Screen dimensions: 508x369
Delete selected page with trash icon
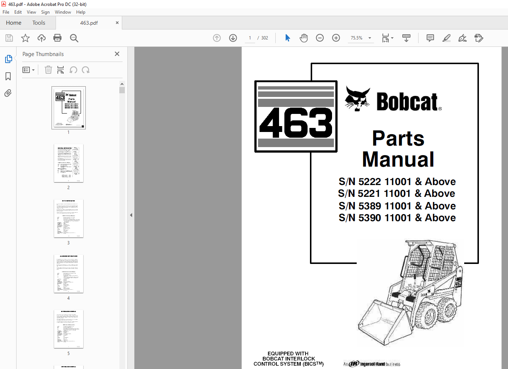click(48, 70)
